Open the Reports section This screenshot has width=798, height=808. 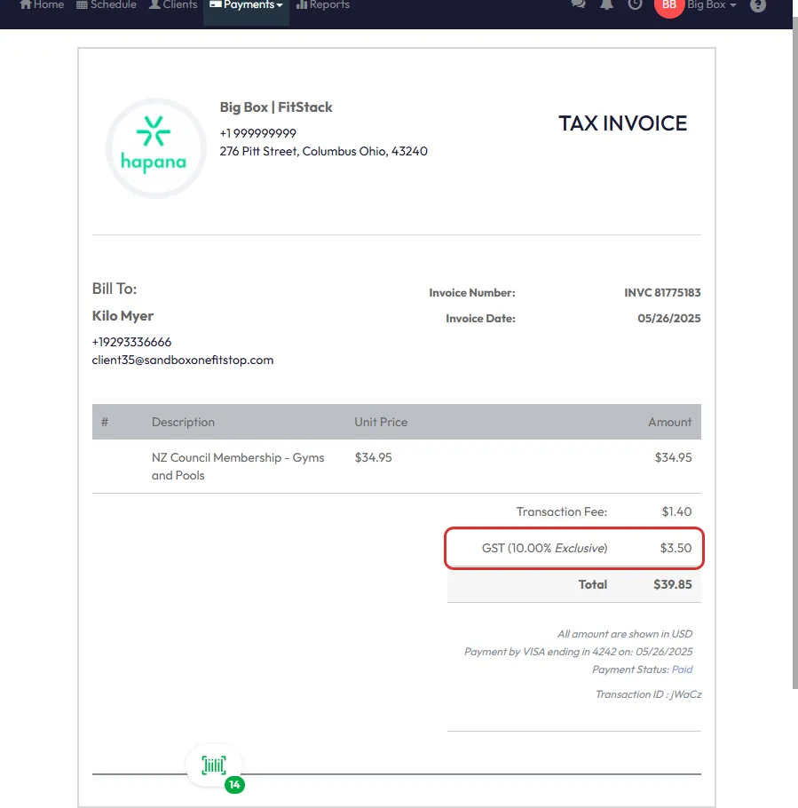click(322, 5)
